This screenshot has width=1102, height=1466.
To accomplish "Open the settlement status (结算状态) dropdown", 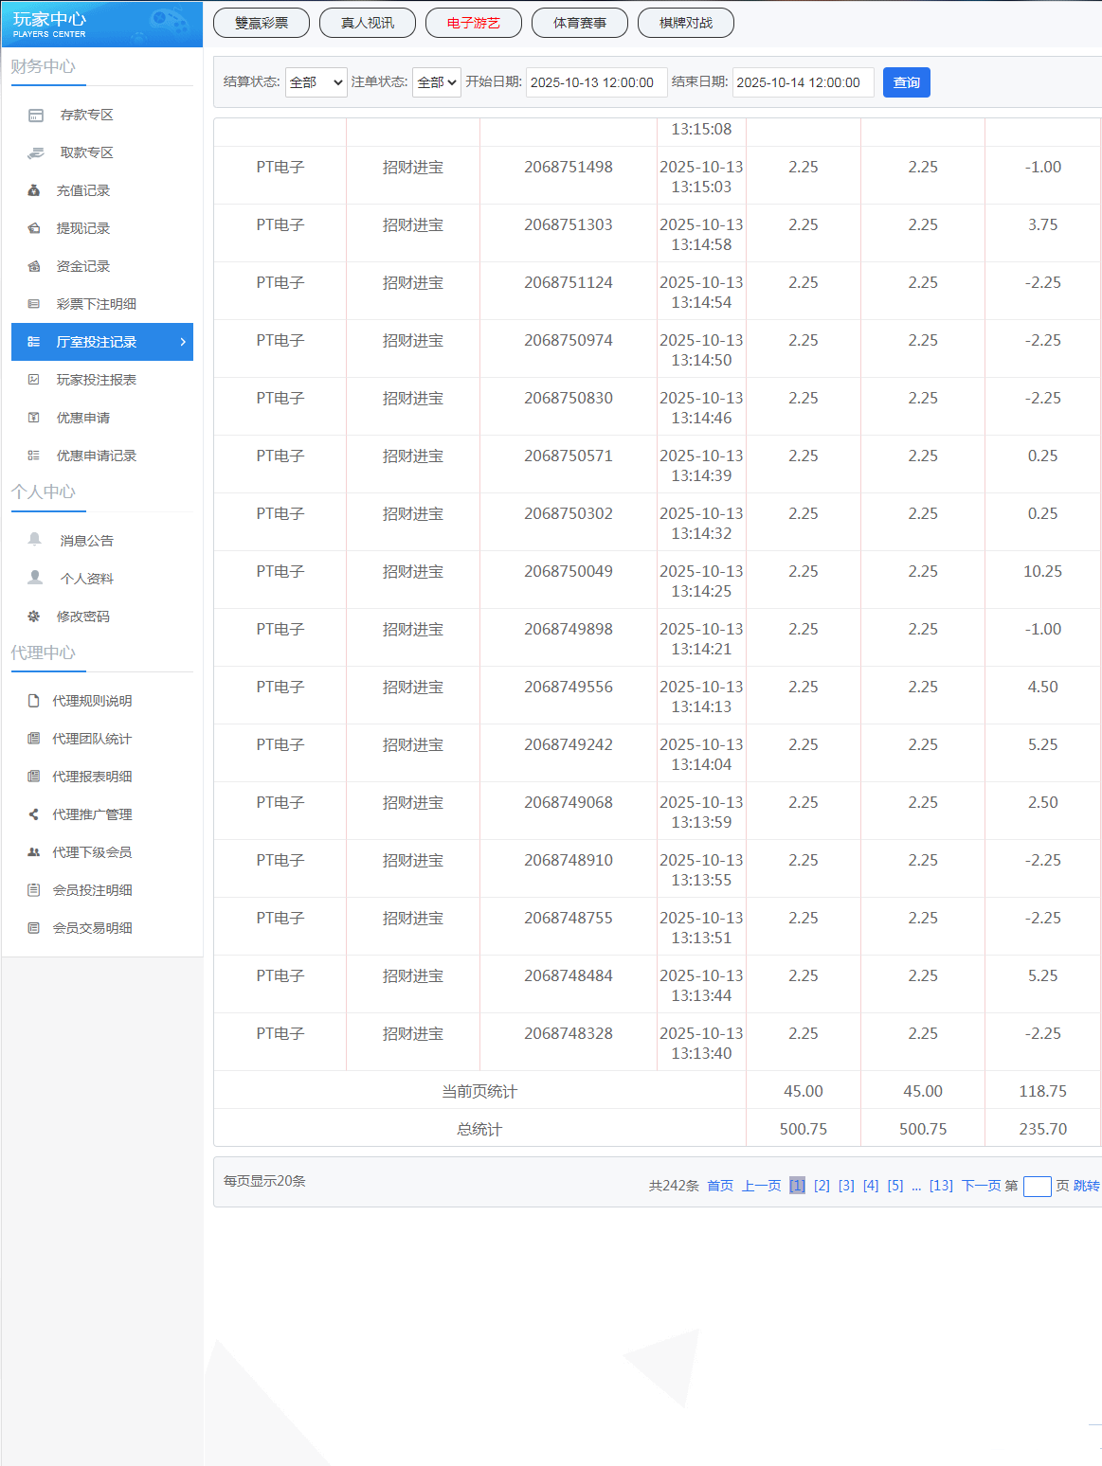I will pos(316,82).
